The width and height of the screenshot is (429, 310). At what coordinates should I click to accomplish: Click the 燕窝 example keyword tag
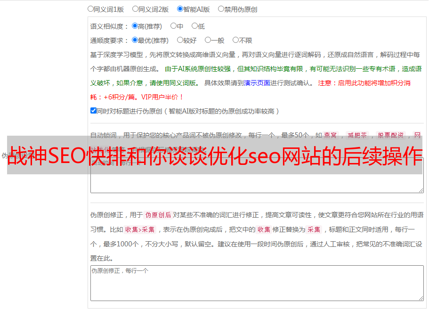(x=330, y=135)
